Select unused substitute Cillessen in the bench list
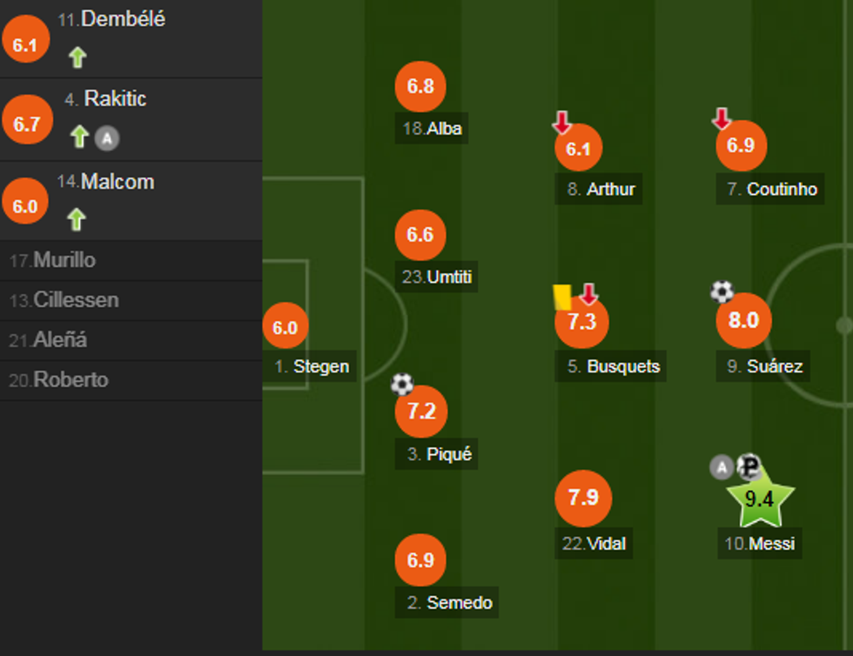 point(64,300)
